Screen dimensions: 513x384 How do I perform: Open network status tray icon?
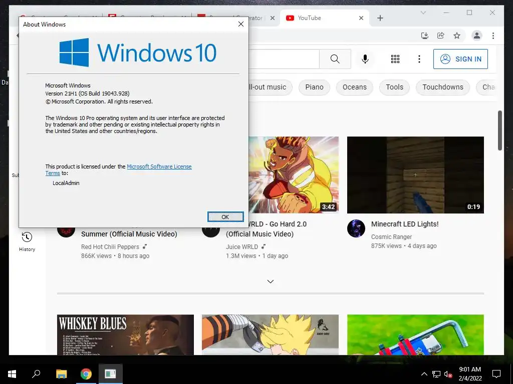[436, 374]
